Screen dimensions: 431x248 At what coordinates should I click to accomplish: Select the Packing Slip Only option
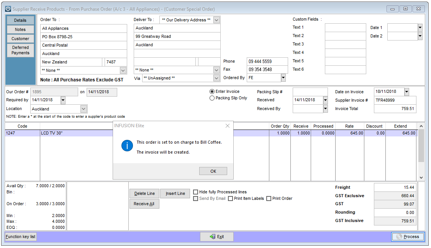pyautogui.click(x=212, y=98)
